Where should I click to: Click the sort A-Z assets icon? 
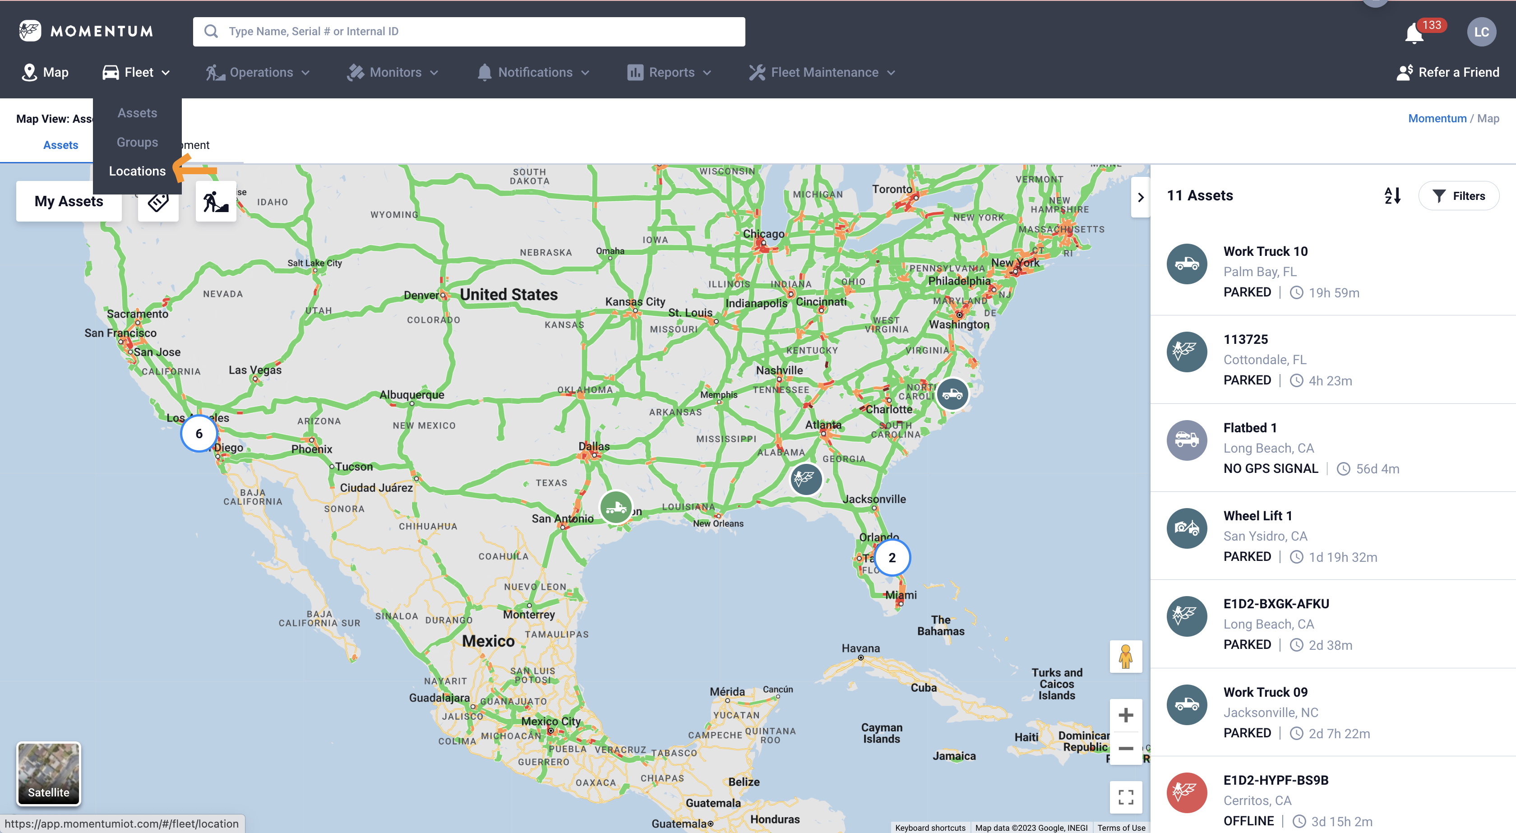1392,195
